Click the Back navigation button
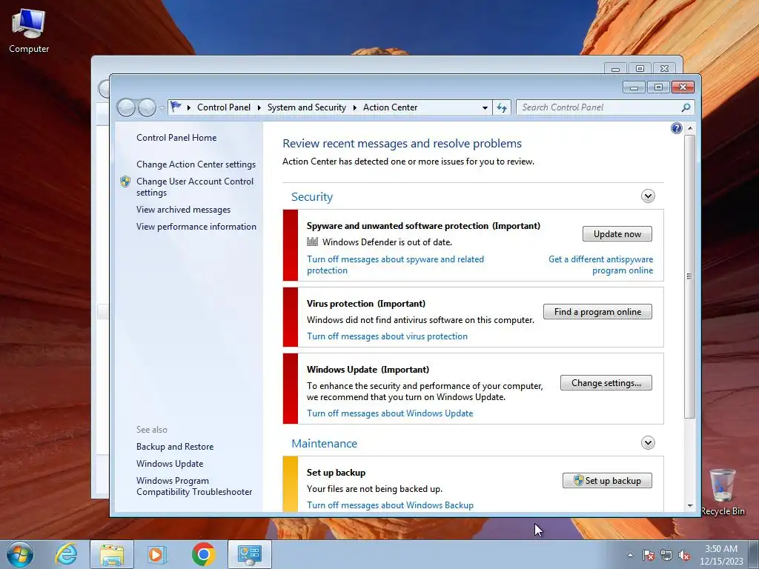 126,107
